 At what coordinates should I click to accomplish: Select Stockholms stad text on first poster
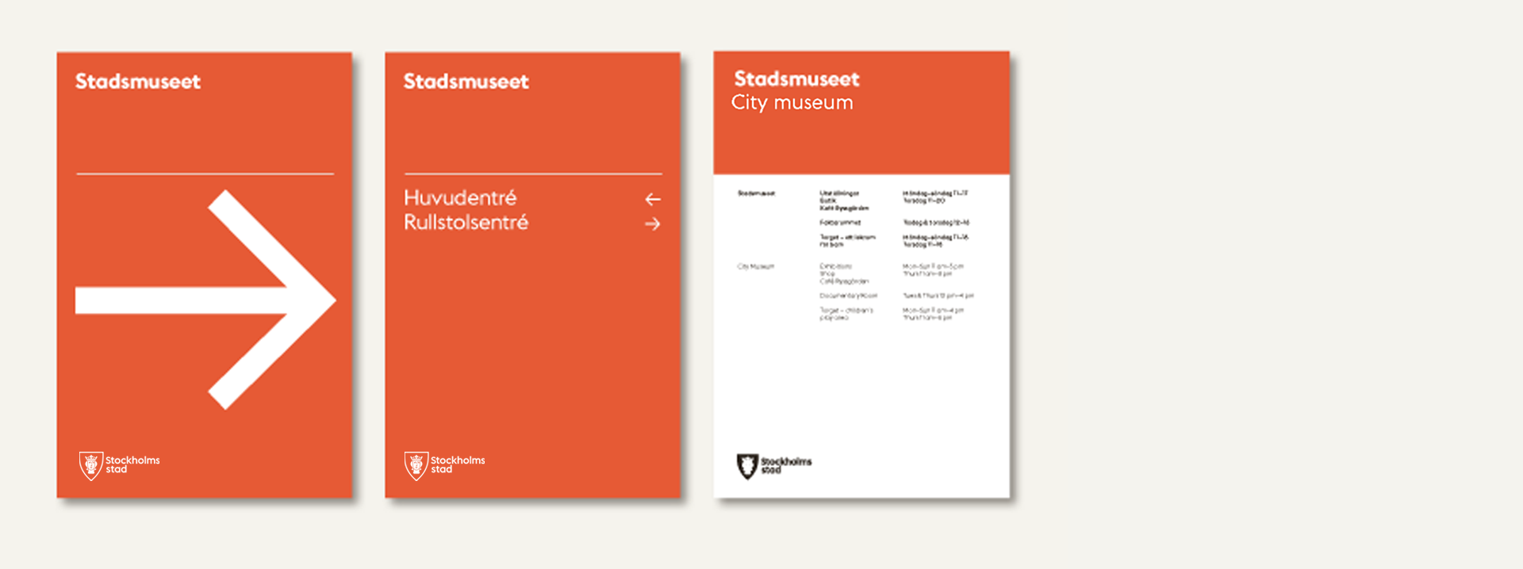[x=132, y=464]
